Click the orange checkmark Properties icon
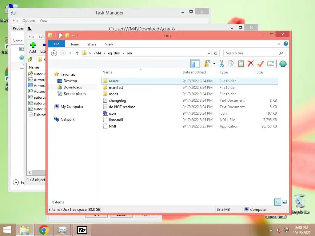This screenshot has height=236, width=315. tap(261, 64)
